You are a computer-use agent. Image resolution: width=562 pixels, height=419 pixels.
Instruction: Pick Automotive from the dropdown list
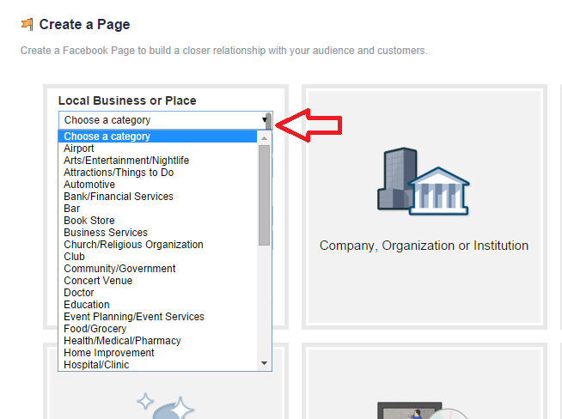click(89, 185)
